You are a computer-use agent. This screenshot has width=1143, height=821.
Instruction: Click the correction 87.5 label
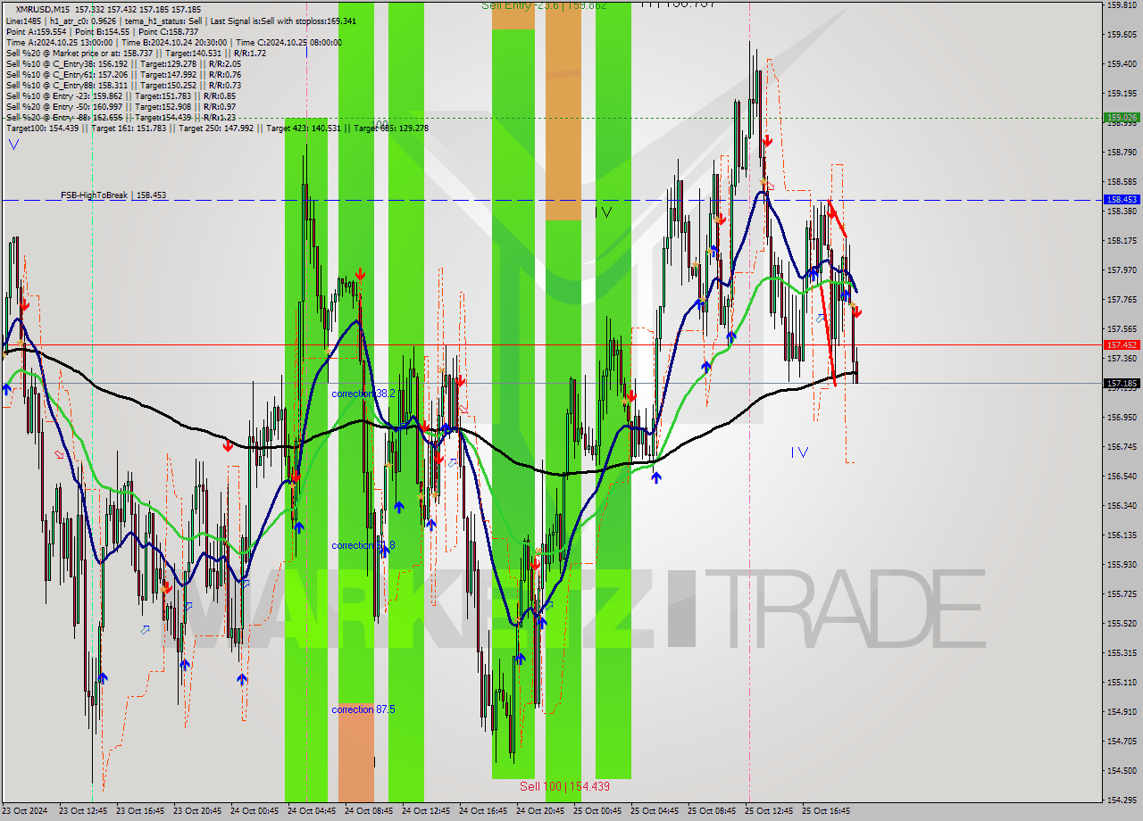coord(363,709)
